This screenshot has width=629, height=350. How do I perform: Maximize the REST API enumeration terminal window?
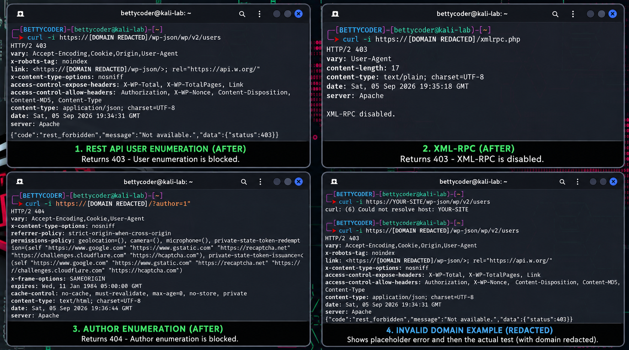[288, 14]
